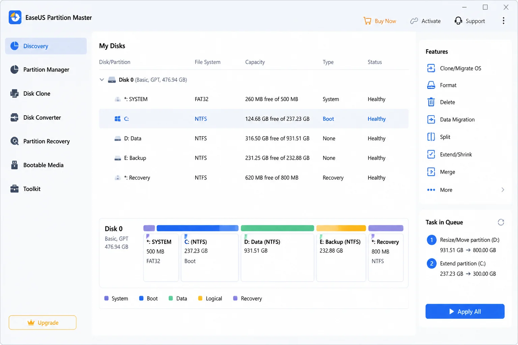Click the Support headset icon

[x=458, y=21]
